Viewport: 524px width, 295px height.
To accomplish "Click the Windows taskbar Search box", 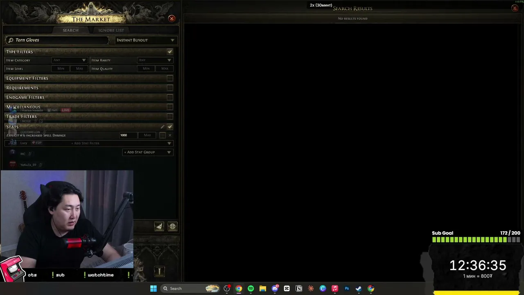I will click(190, 288).
